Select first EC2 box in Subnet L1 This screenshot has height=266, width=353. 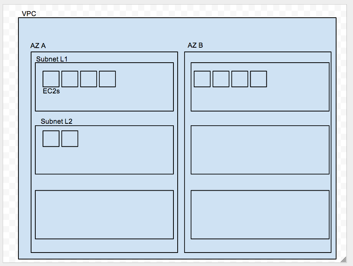point(51,79)
